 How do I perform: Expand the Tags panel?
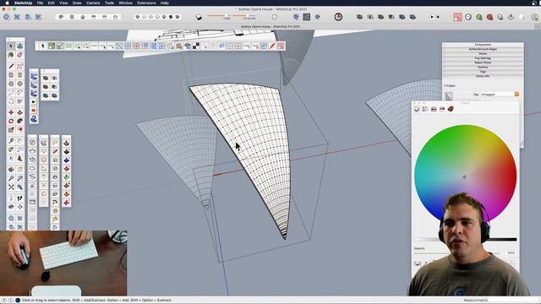click(x=483, y=72)
